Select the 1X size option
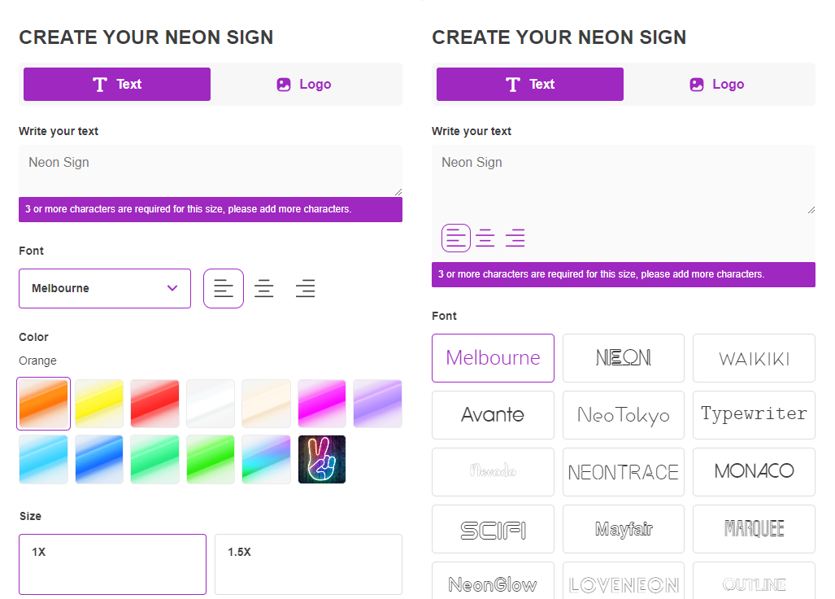This screenshot has width=835, height=599. coord(112,564)
